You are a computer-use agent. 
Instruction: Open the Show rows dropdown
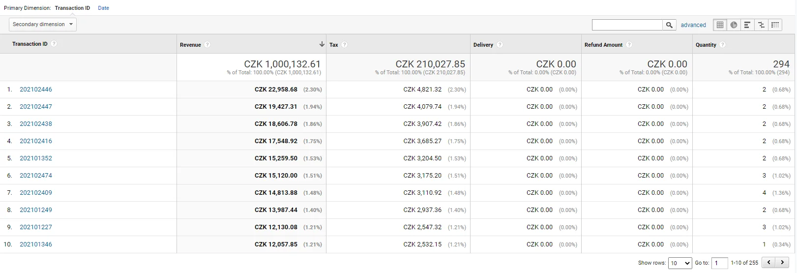coord(680,263)
